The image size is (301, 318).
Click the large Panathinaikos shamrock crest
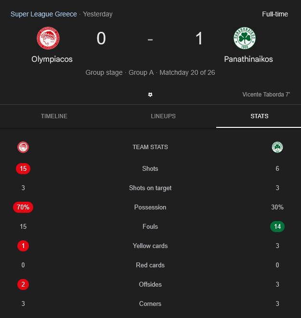pos(245,39)
